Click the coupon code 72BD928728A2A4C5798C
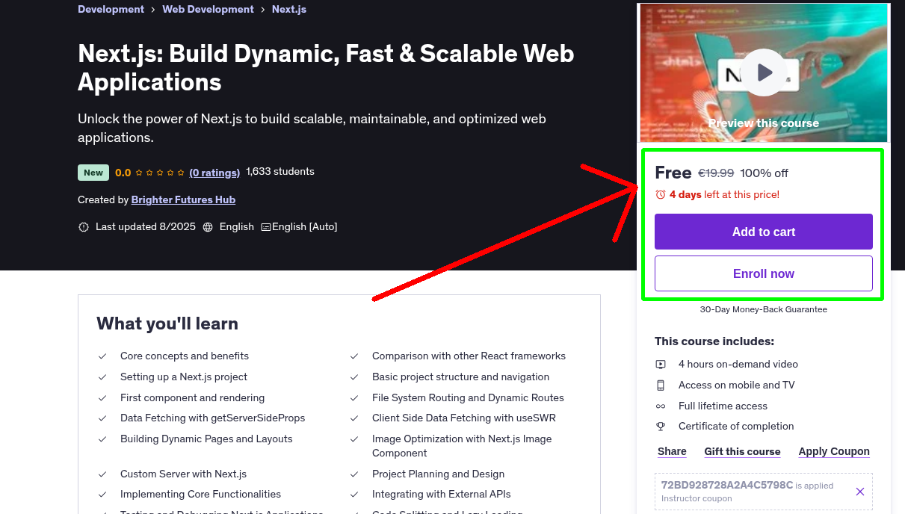 click(x=727, y=486)
